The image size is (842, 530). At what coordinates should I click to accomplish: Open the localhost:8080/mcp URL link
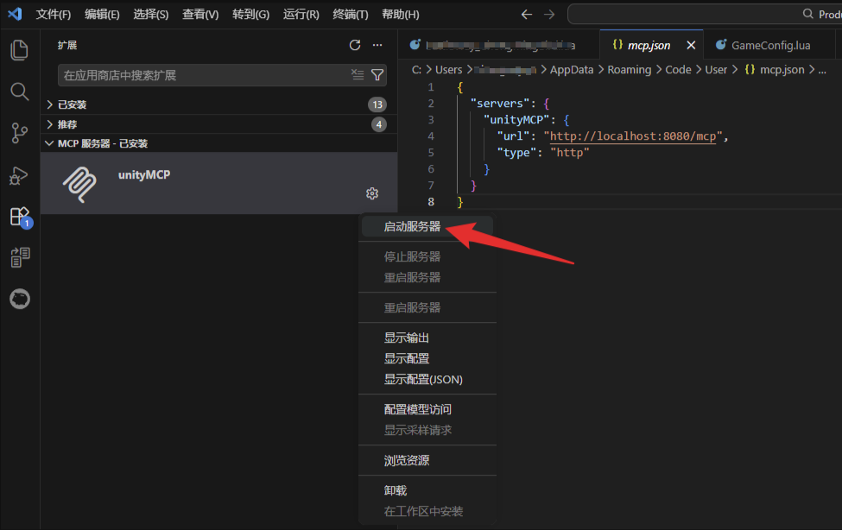tap(632, 136)
